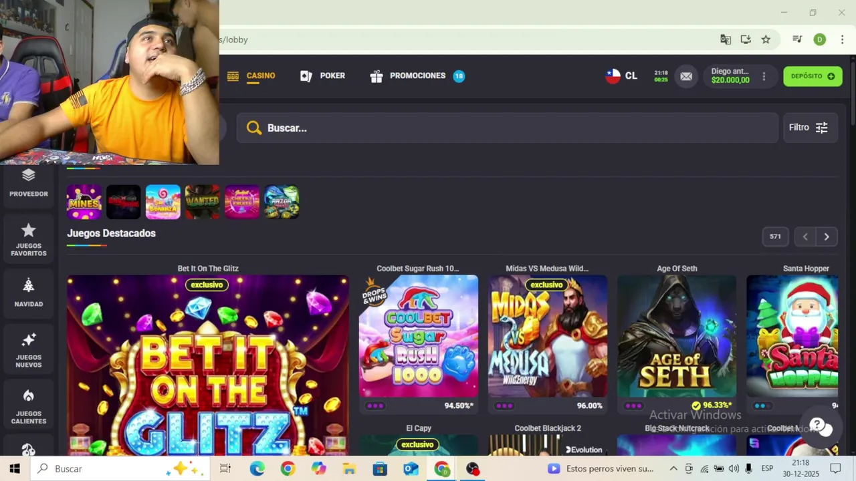Click the Juegos Destacados heading
This screenshot has height=481, width=856.
tap(111, 233)
